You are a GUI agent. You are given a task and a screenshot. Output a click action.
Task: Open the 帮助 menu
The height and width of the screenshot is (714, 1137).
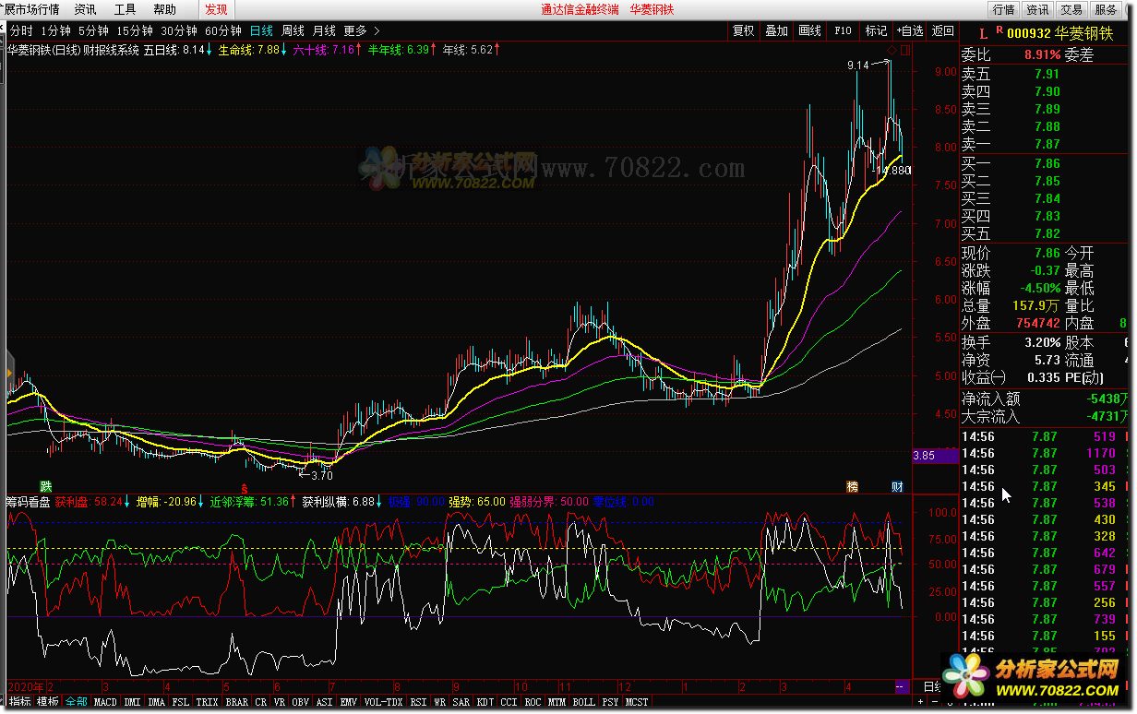coord(164,9)
